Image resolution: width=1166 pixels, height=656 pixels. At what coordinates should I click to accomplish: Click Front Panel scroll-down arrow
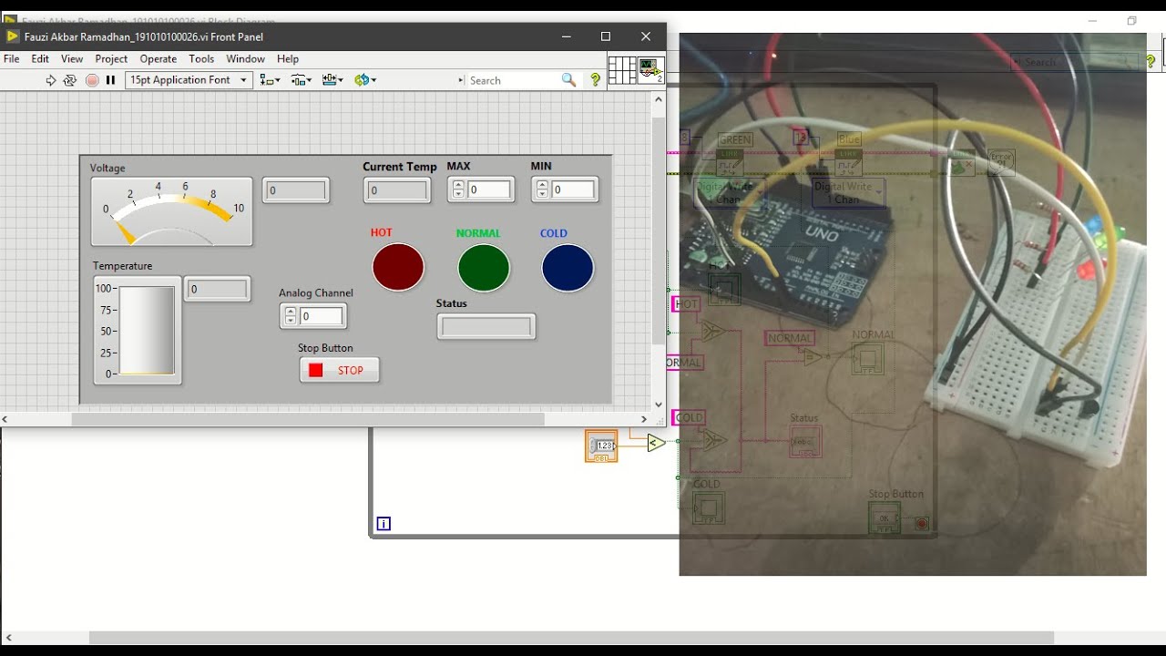[x=659, y=405]
